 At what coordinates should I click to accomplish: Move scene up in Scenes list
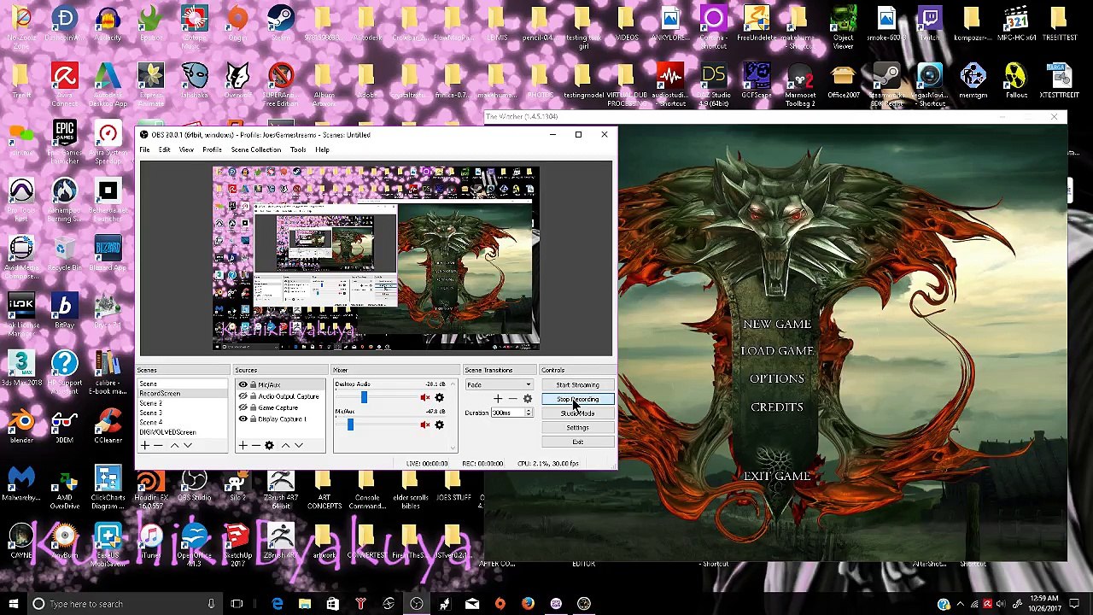coord(174,445)
